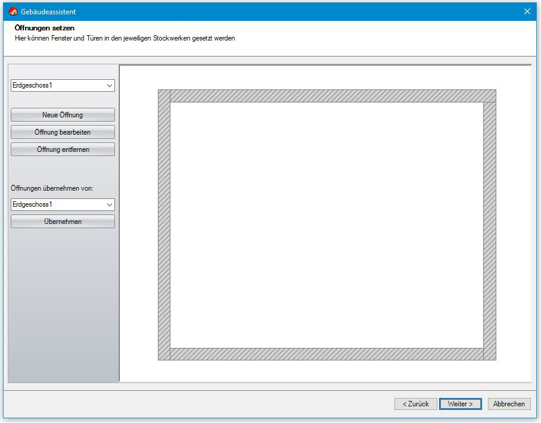Cancel the wizard with Abbrechen
This screenshot has width=541, height=423.
tap(509, 404)
